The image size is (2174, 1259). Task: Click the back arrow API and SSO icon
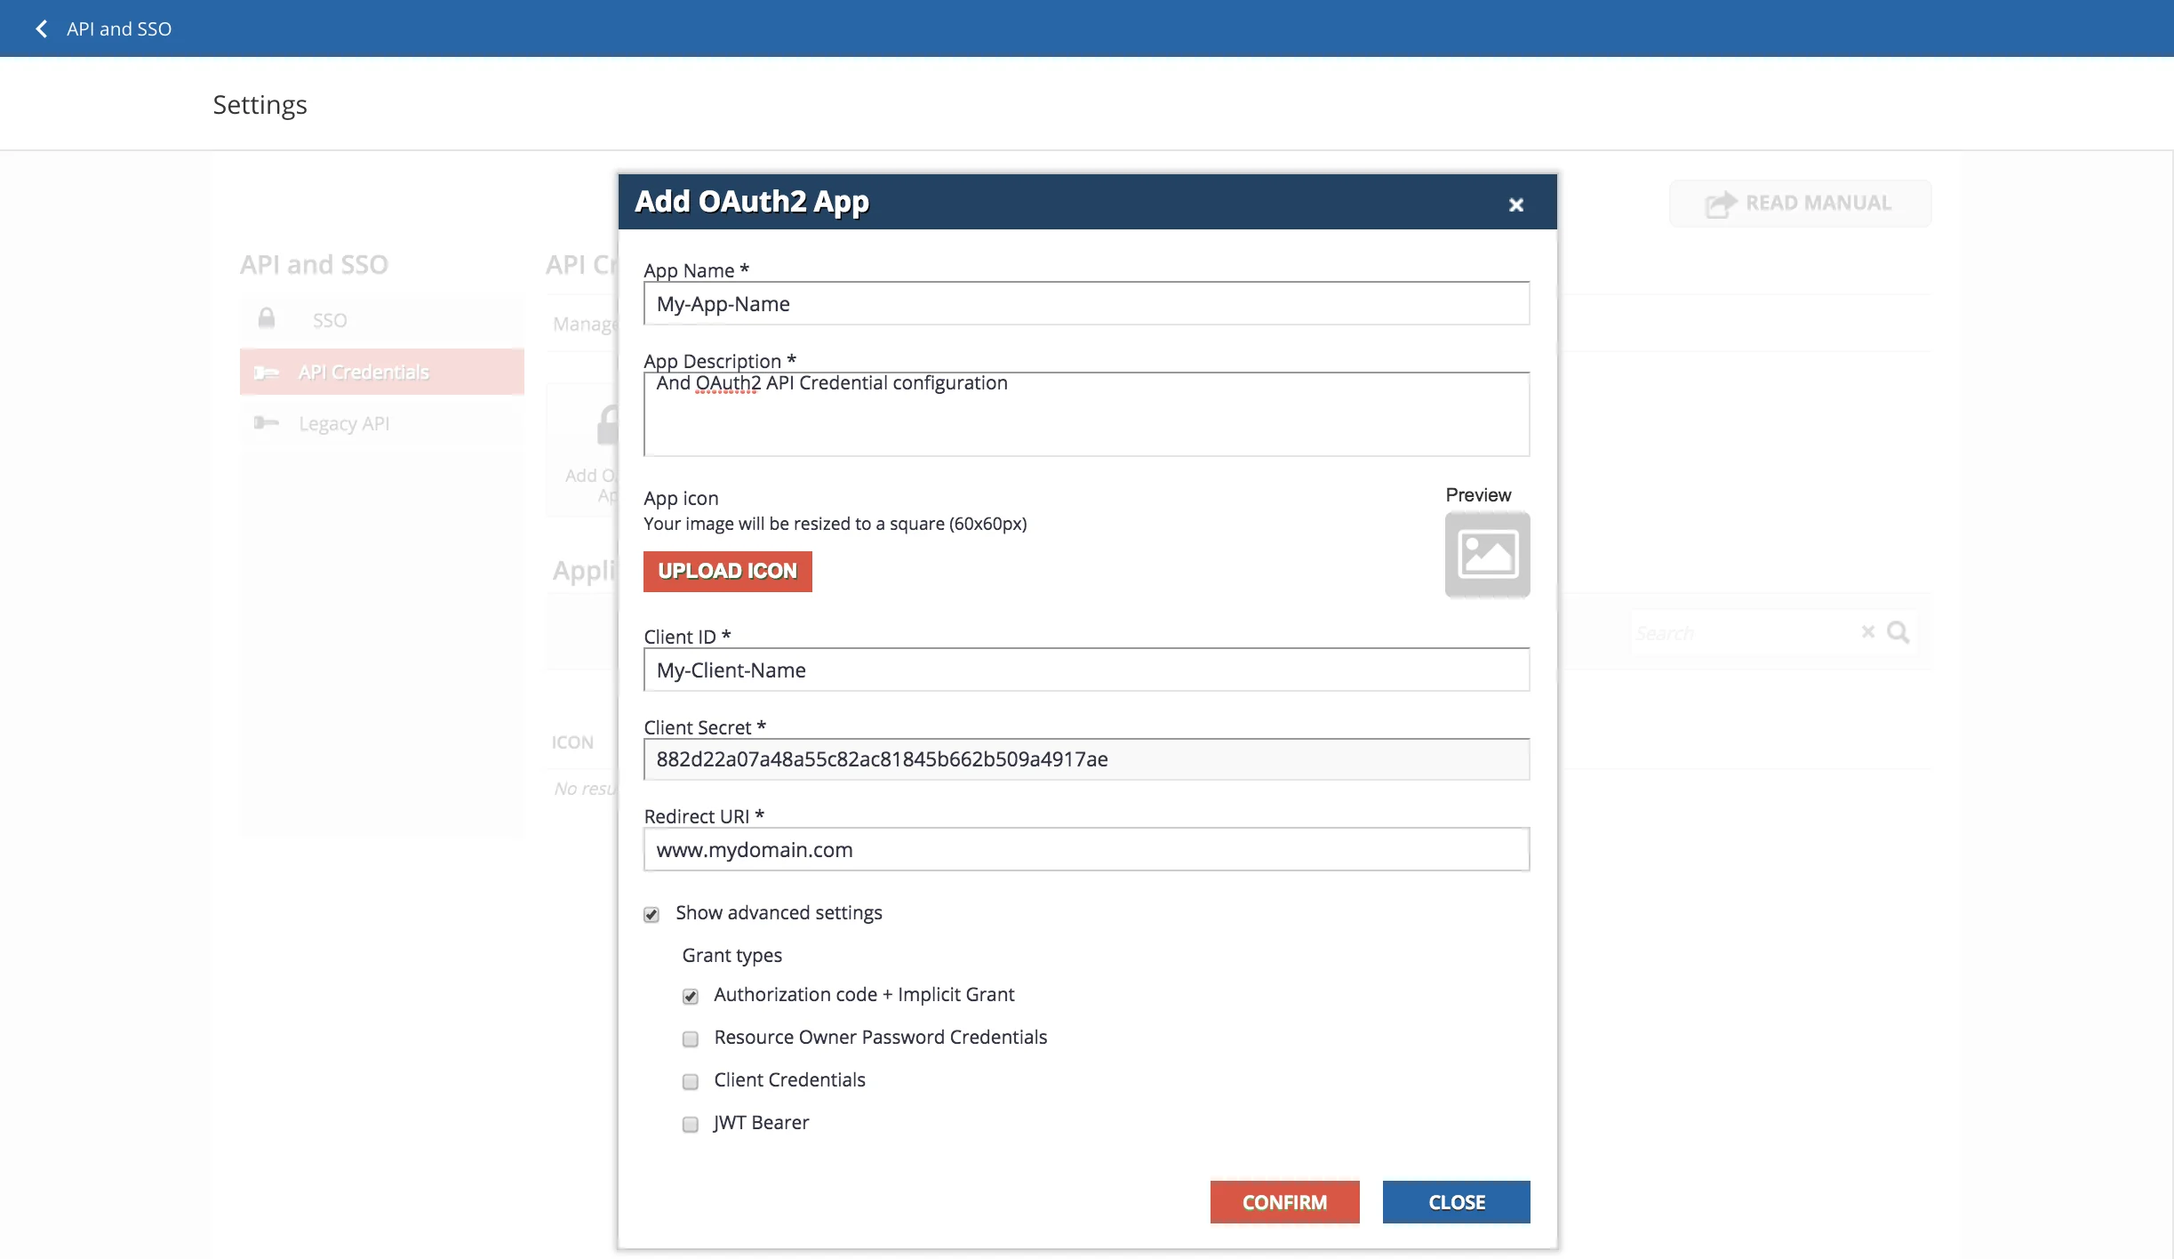click(41, 27)
